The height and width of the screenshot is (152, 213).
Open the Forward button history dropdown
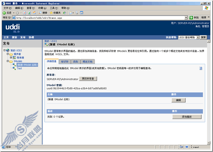tap(21, 13)
